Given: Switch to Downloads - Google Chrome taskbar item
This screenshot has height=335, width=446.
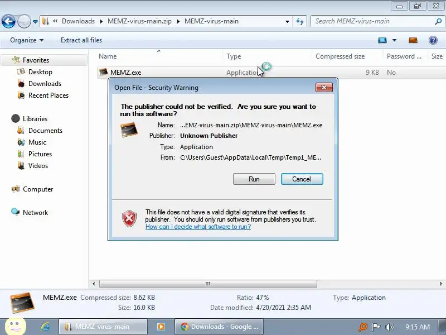Looking at the screenshot, I should coord(219,327).
